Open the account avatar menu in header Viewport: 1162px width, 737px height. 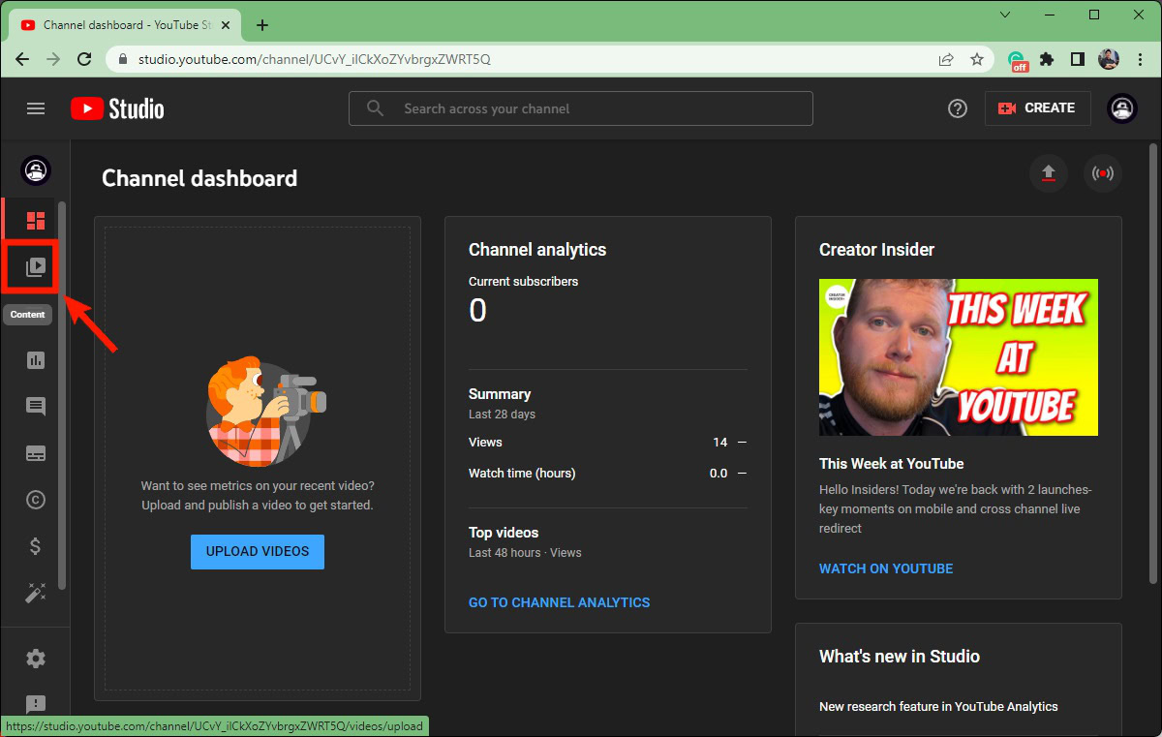pyautogui.click(x=1122, y=108)
